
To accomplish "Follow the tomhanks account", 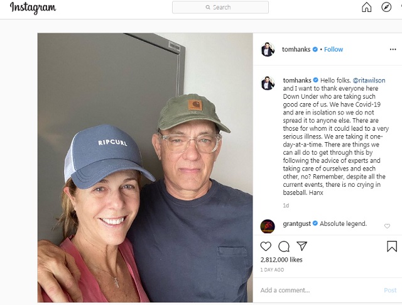I will [x=334, y=50].
